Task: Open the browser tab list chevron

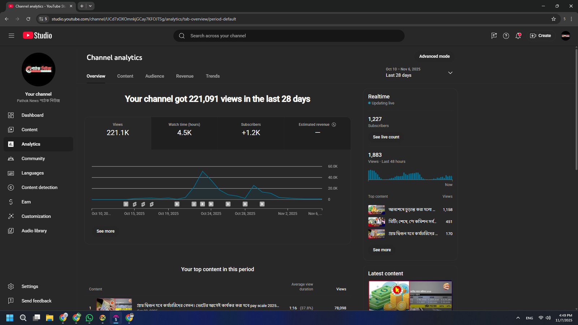Action: tap(90, 6)
